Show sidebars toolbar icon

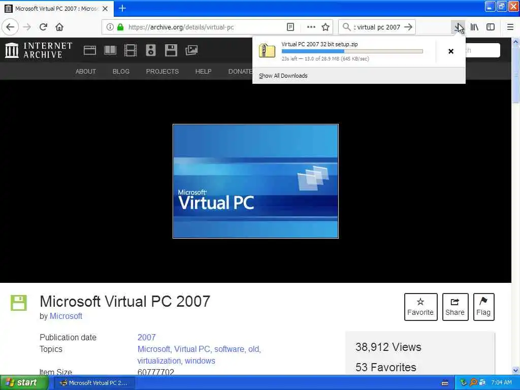491,27
